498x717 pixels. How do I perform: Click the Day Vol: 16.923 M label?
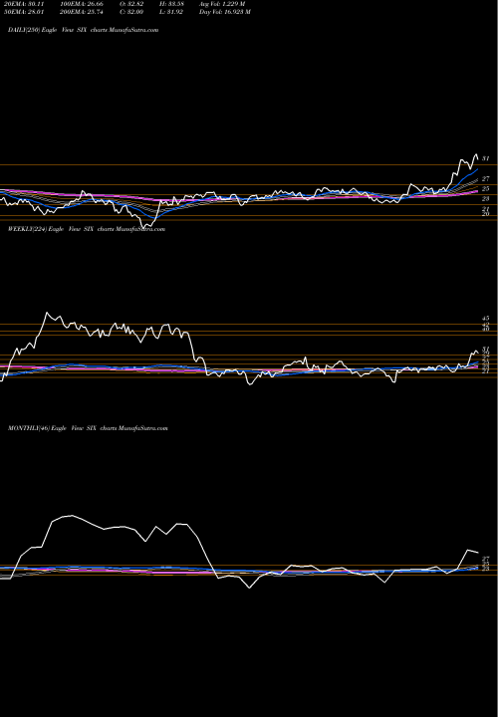click(x=224, y=12)
